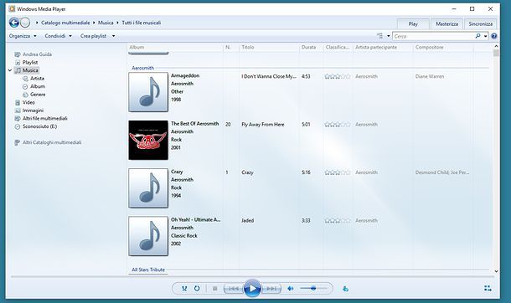Select Fly Away From Here track
Viewport: 511px width, 303px height.
263,125
